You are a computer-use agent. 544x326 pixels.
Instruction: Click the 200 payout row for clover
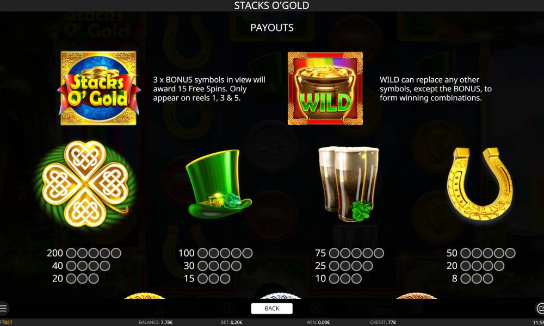coord(84,253)
